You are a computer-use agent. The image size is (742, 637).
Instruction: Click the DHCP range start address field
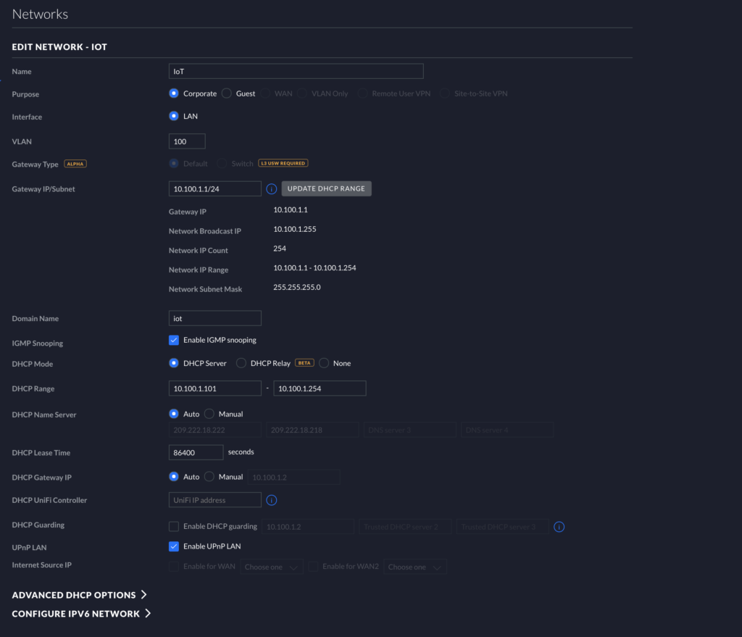(214, 389)
